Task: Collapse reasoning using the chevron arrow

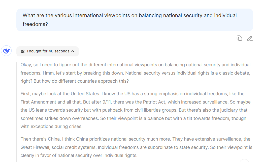Action: coord(73,51)
